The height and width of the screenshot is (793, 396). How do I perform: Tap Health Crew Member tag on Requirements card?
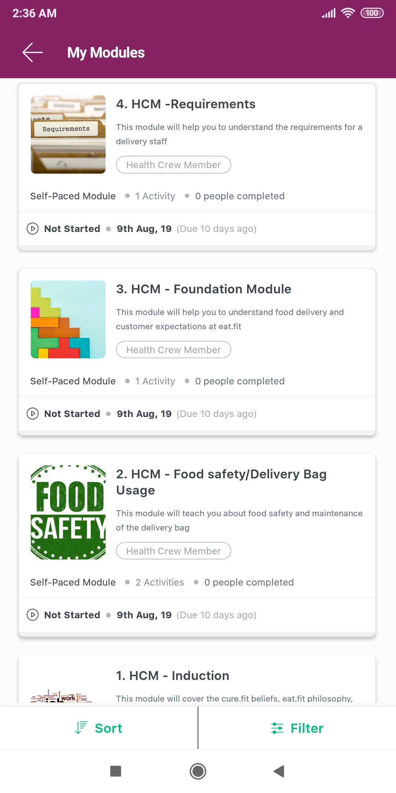[173, 165]
